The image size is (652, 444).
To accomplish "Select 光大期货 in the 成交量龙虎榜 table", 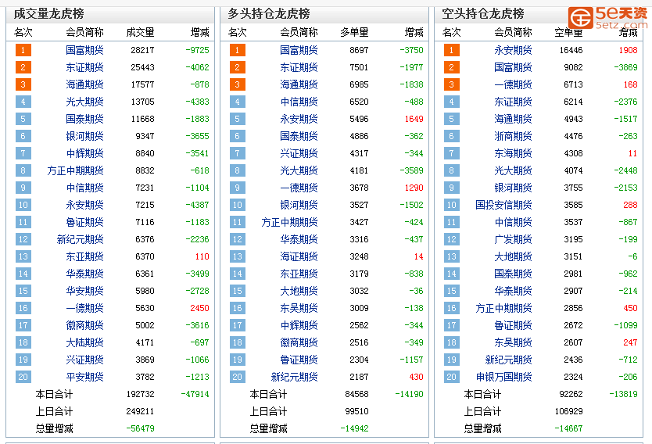I will [x=84, y=102].
